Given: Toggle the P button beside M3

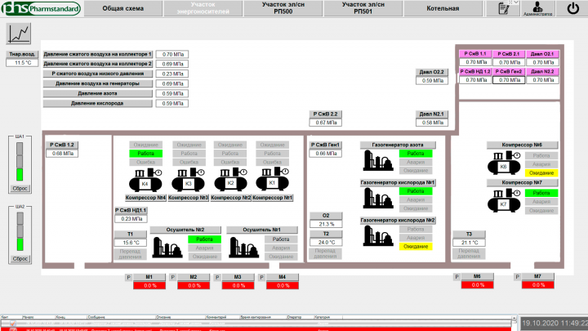Looking at the screenshot, I should point(217,277).
